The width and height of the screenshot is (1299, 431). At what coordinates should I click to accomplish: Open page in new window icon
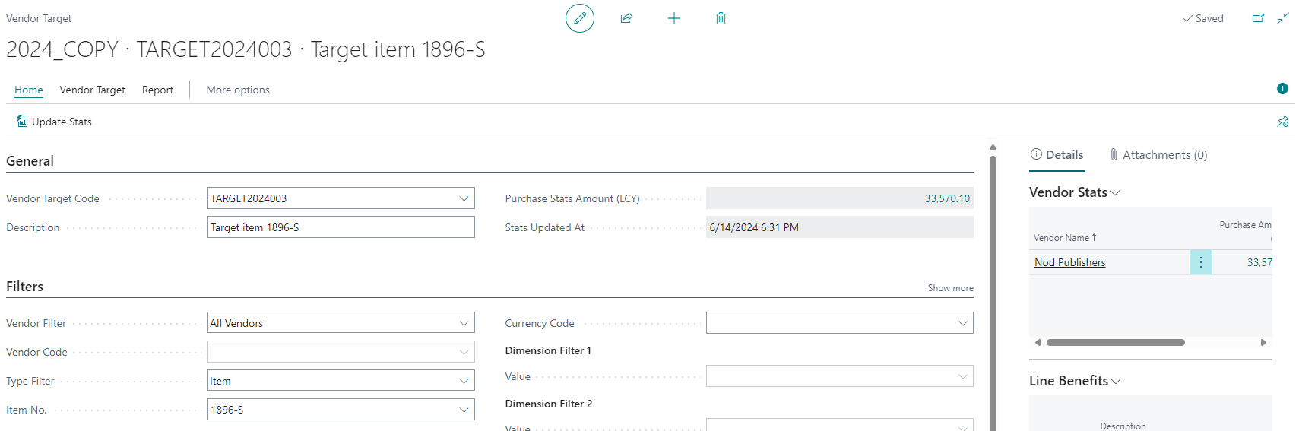(1258, 18)
